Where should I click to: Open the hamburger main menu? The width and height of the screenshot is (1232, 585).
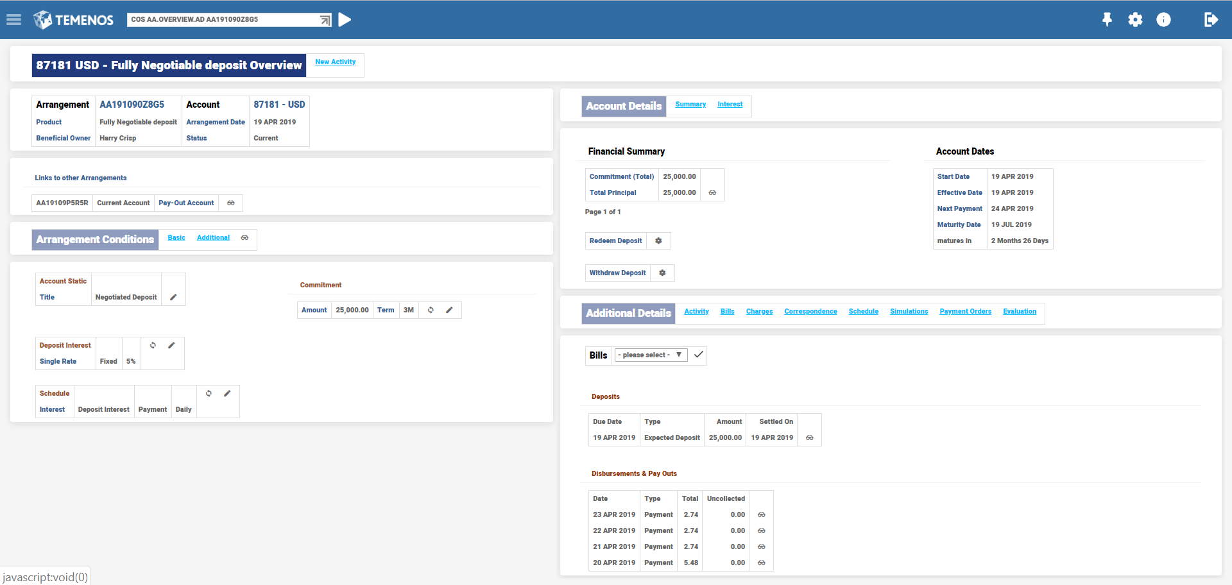13,20
